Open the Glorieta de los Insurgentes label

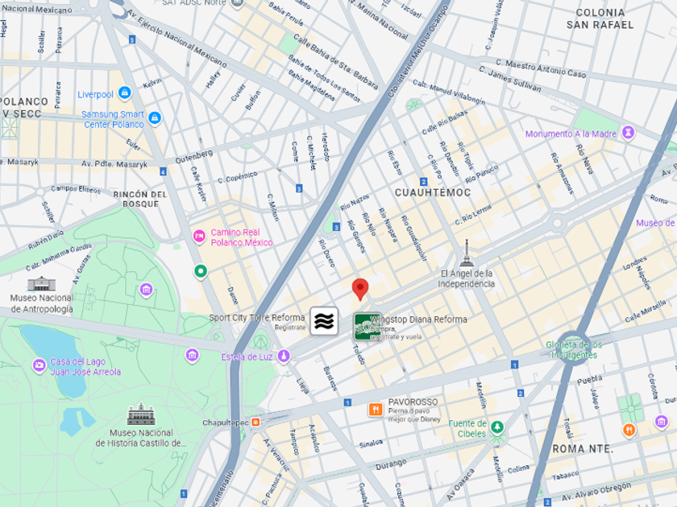click(x=574, y=349)
